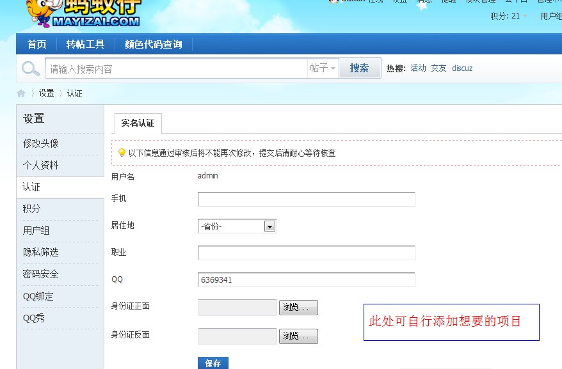This screenshot has height=369, width=562.
Task: Open 个人资料 in the settings sidebar
Action: (x=40, y=165)
